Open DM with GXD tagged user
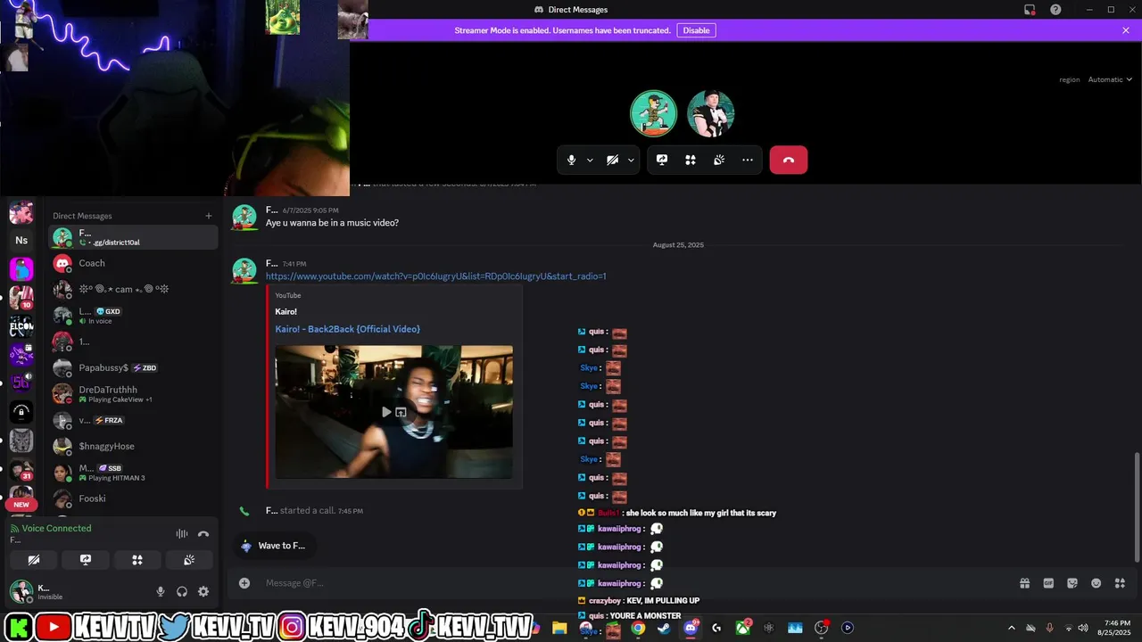The image size is (1142, 642). [x=133, y=316]
